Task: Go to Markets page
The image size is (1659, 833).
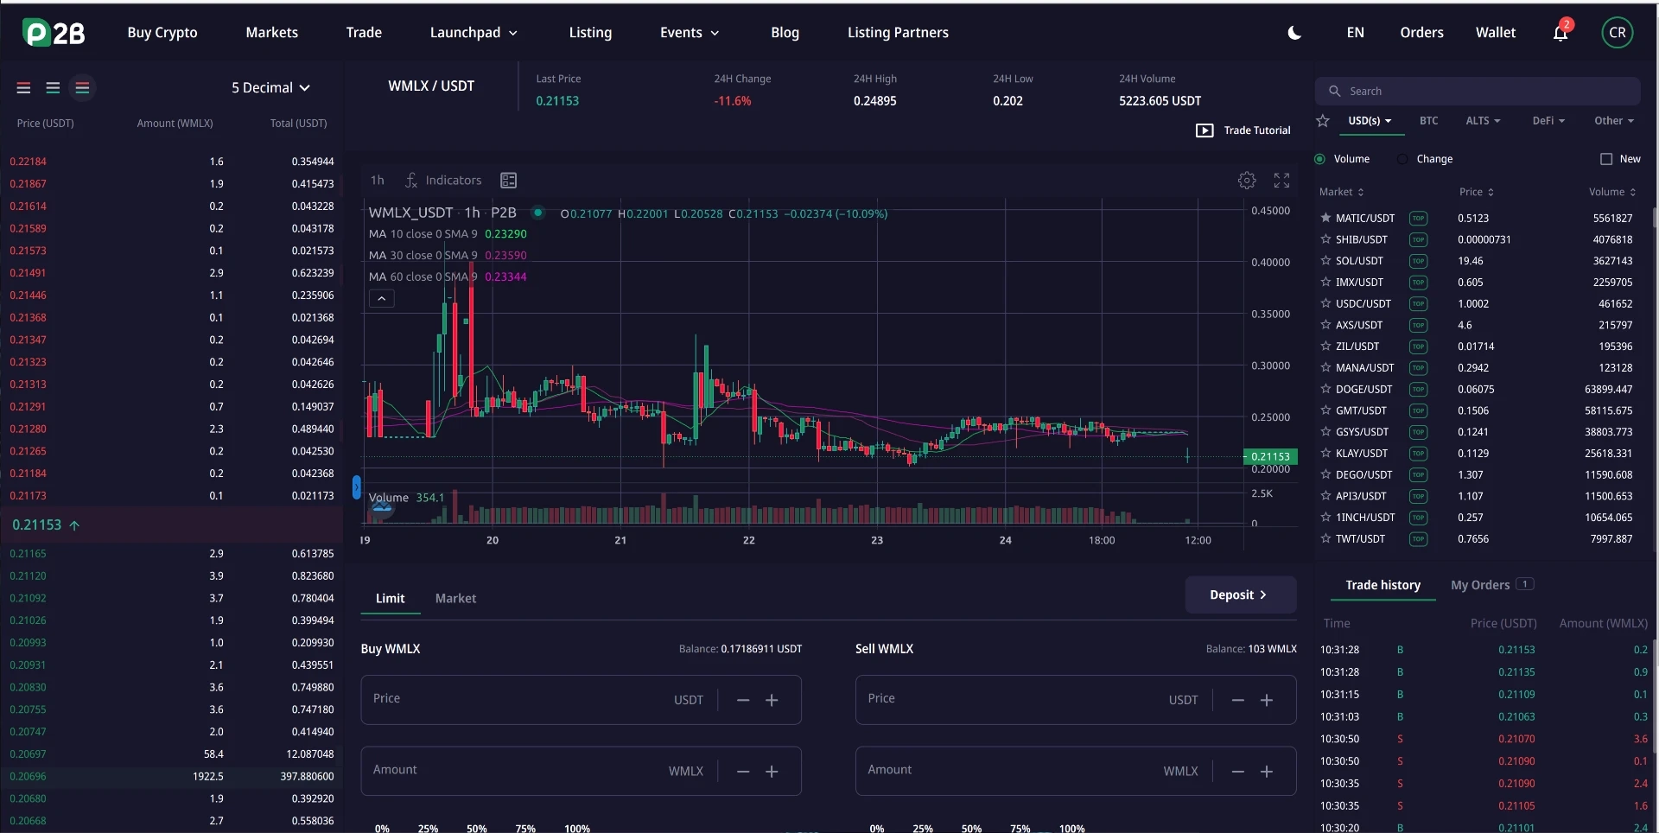Action: 271,33
